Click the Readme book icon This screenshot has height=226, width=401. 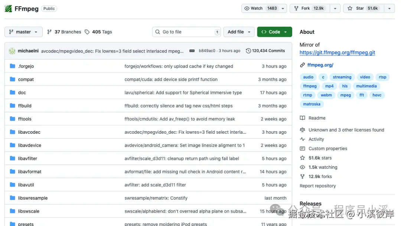(302, 118)
